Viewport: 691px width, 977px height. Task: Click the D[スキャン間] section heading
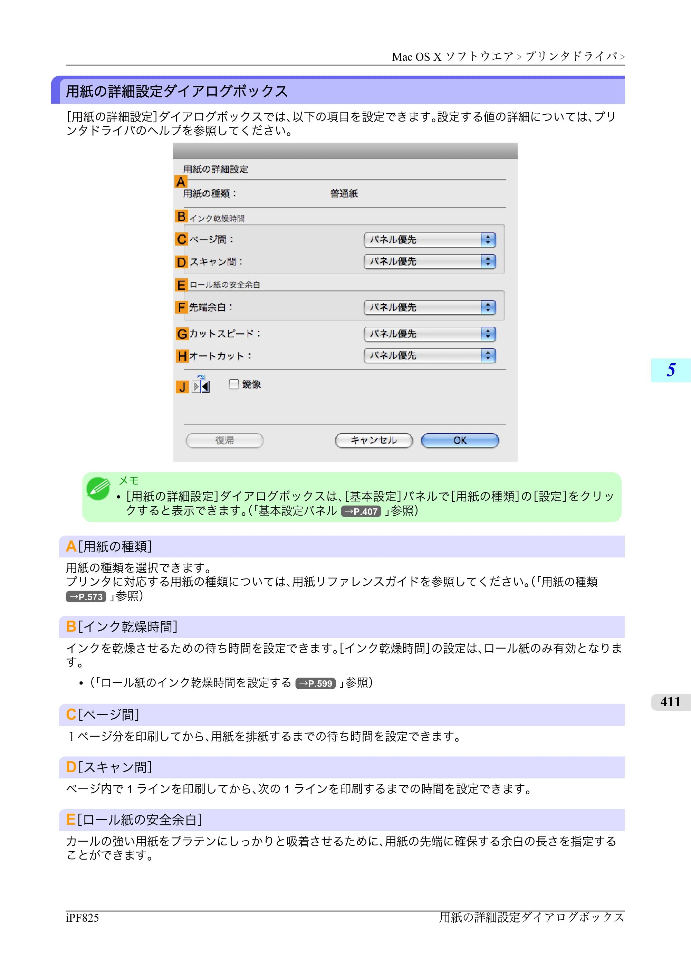click(342, 767)
